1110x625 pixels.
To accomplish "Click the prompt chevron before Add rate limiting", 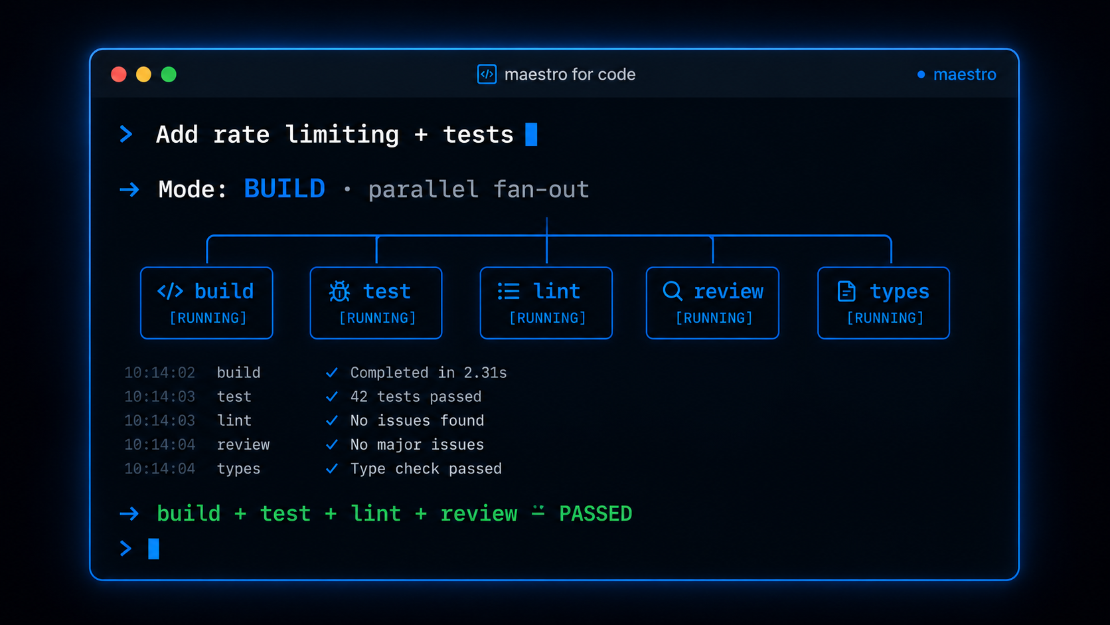I will [x=125, y=134].
